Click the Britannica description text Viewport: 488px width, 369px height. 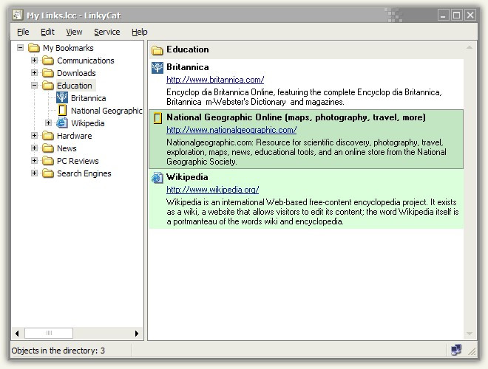(304, 97)
